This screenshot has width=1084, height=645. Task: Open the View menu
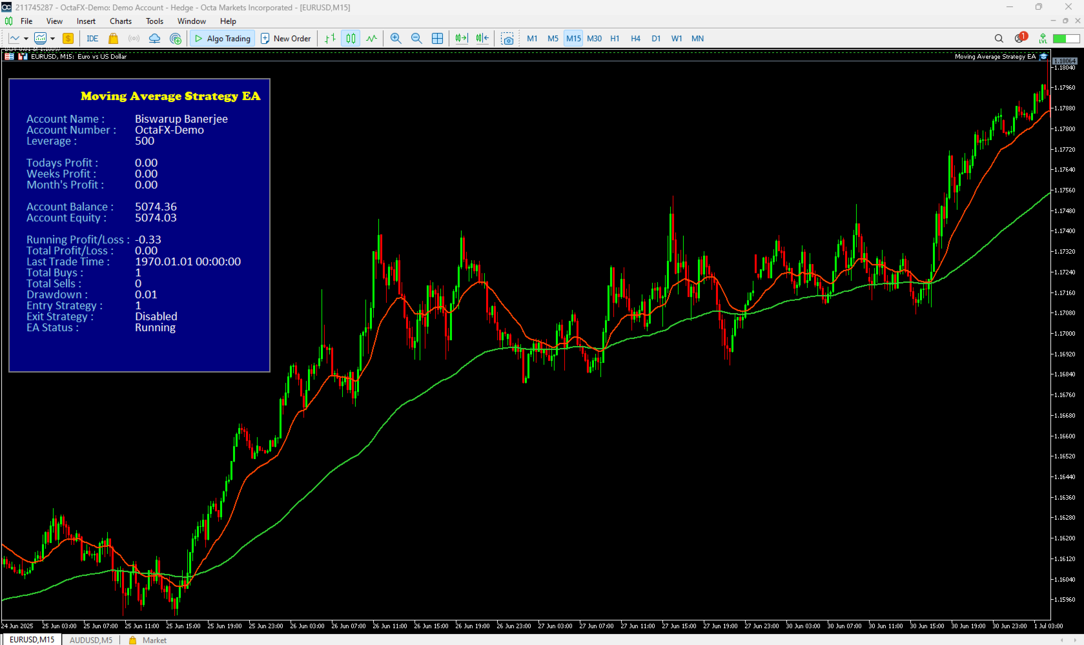pyautogui.click(x=54, y=21)
